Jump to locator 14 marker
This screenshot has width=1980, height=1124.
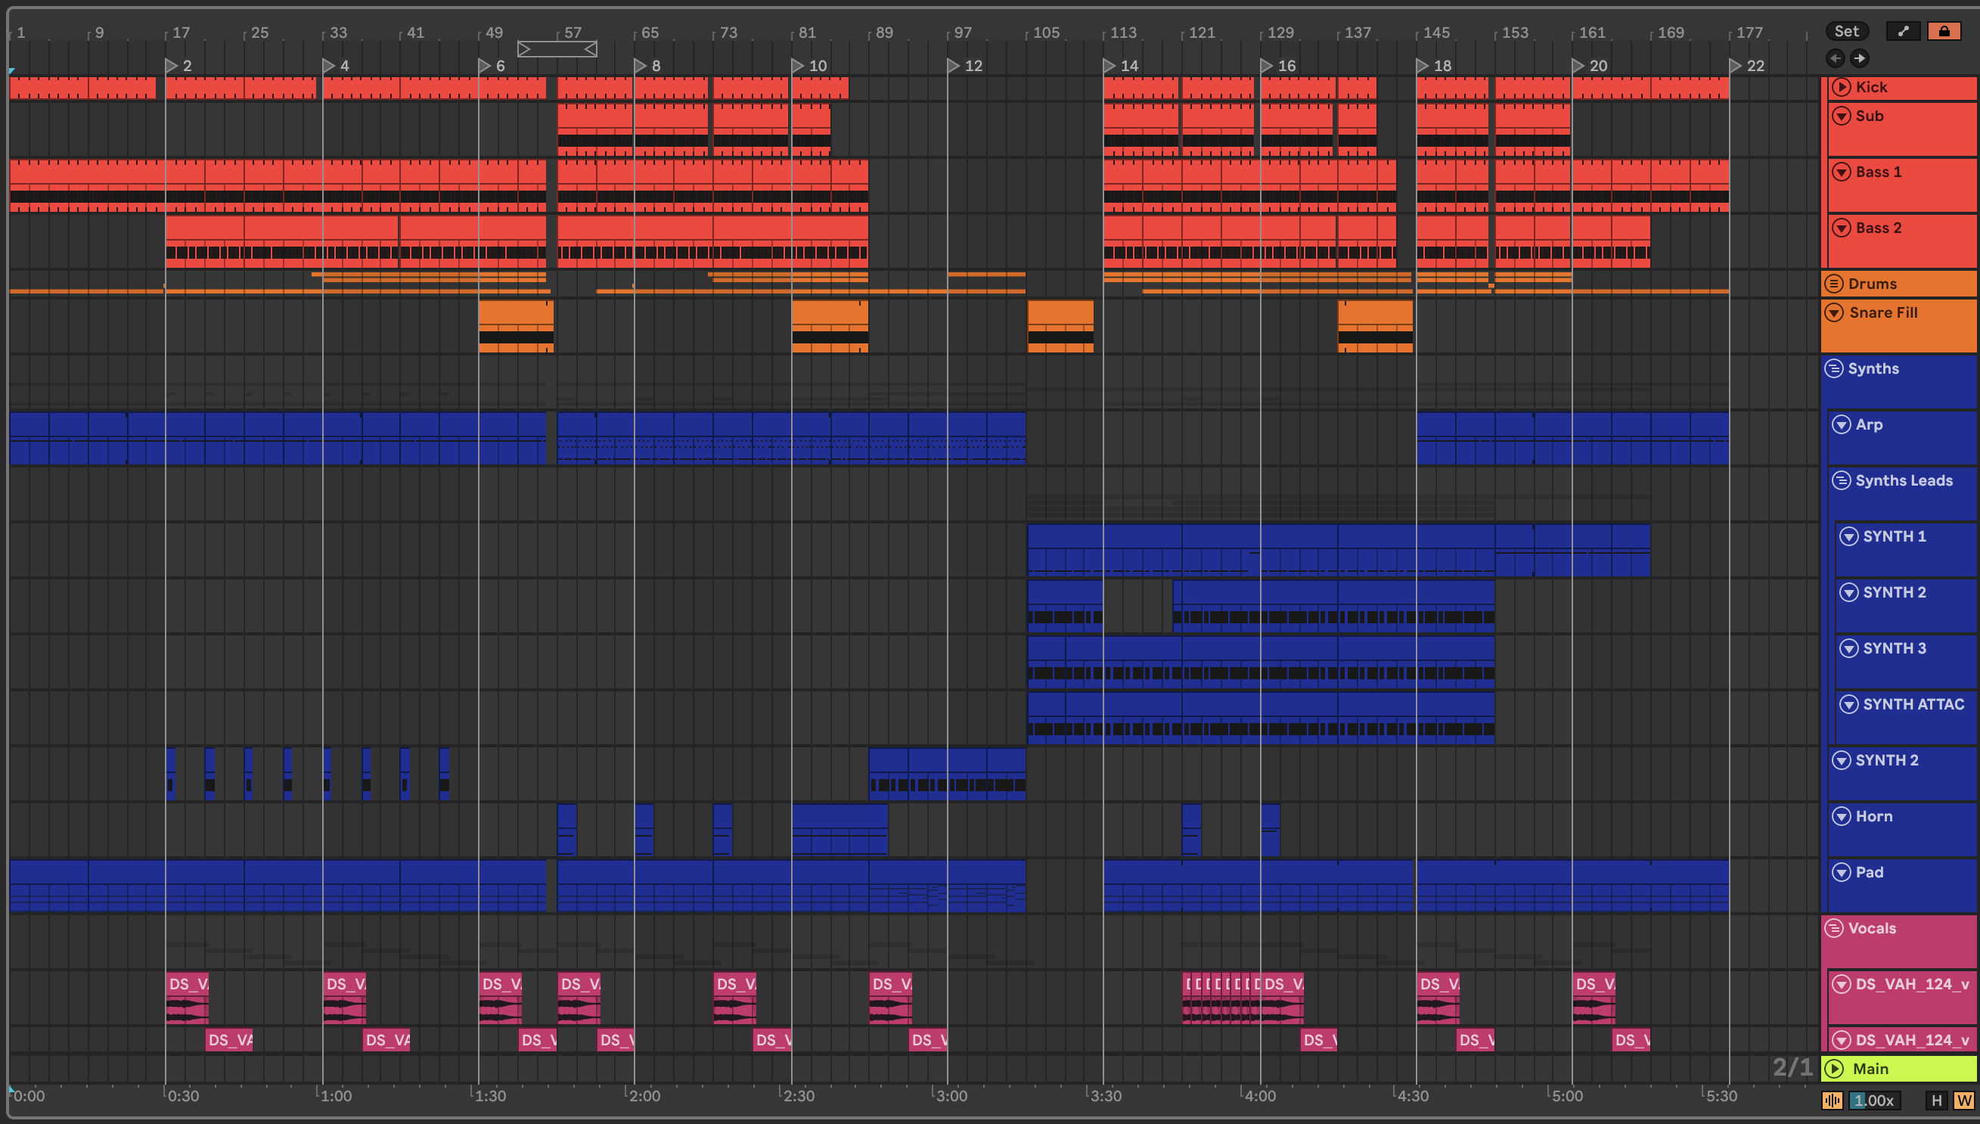click(1109, 66)
